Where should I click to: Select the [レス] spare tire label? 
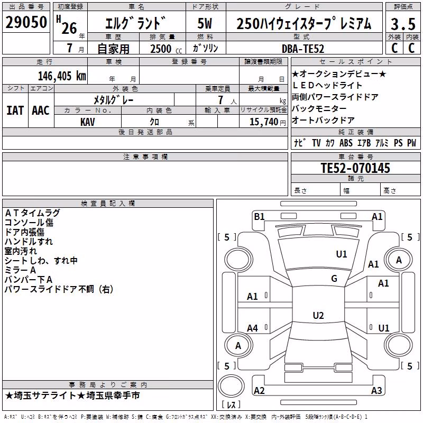[231, 404]
